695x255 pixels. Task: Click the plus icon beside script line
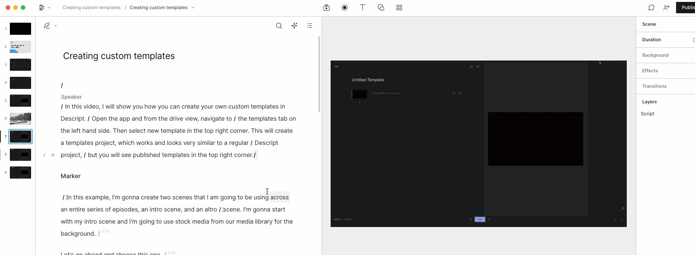[x=53, y=155]
